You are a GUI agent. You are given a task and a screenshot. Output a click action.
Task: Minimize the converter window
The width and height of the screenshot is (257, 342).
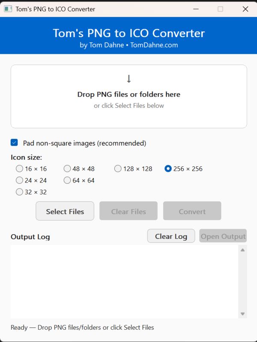(196, 9)
